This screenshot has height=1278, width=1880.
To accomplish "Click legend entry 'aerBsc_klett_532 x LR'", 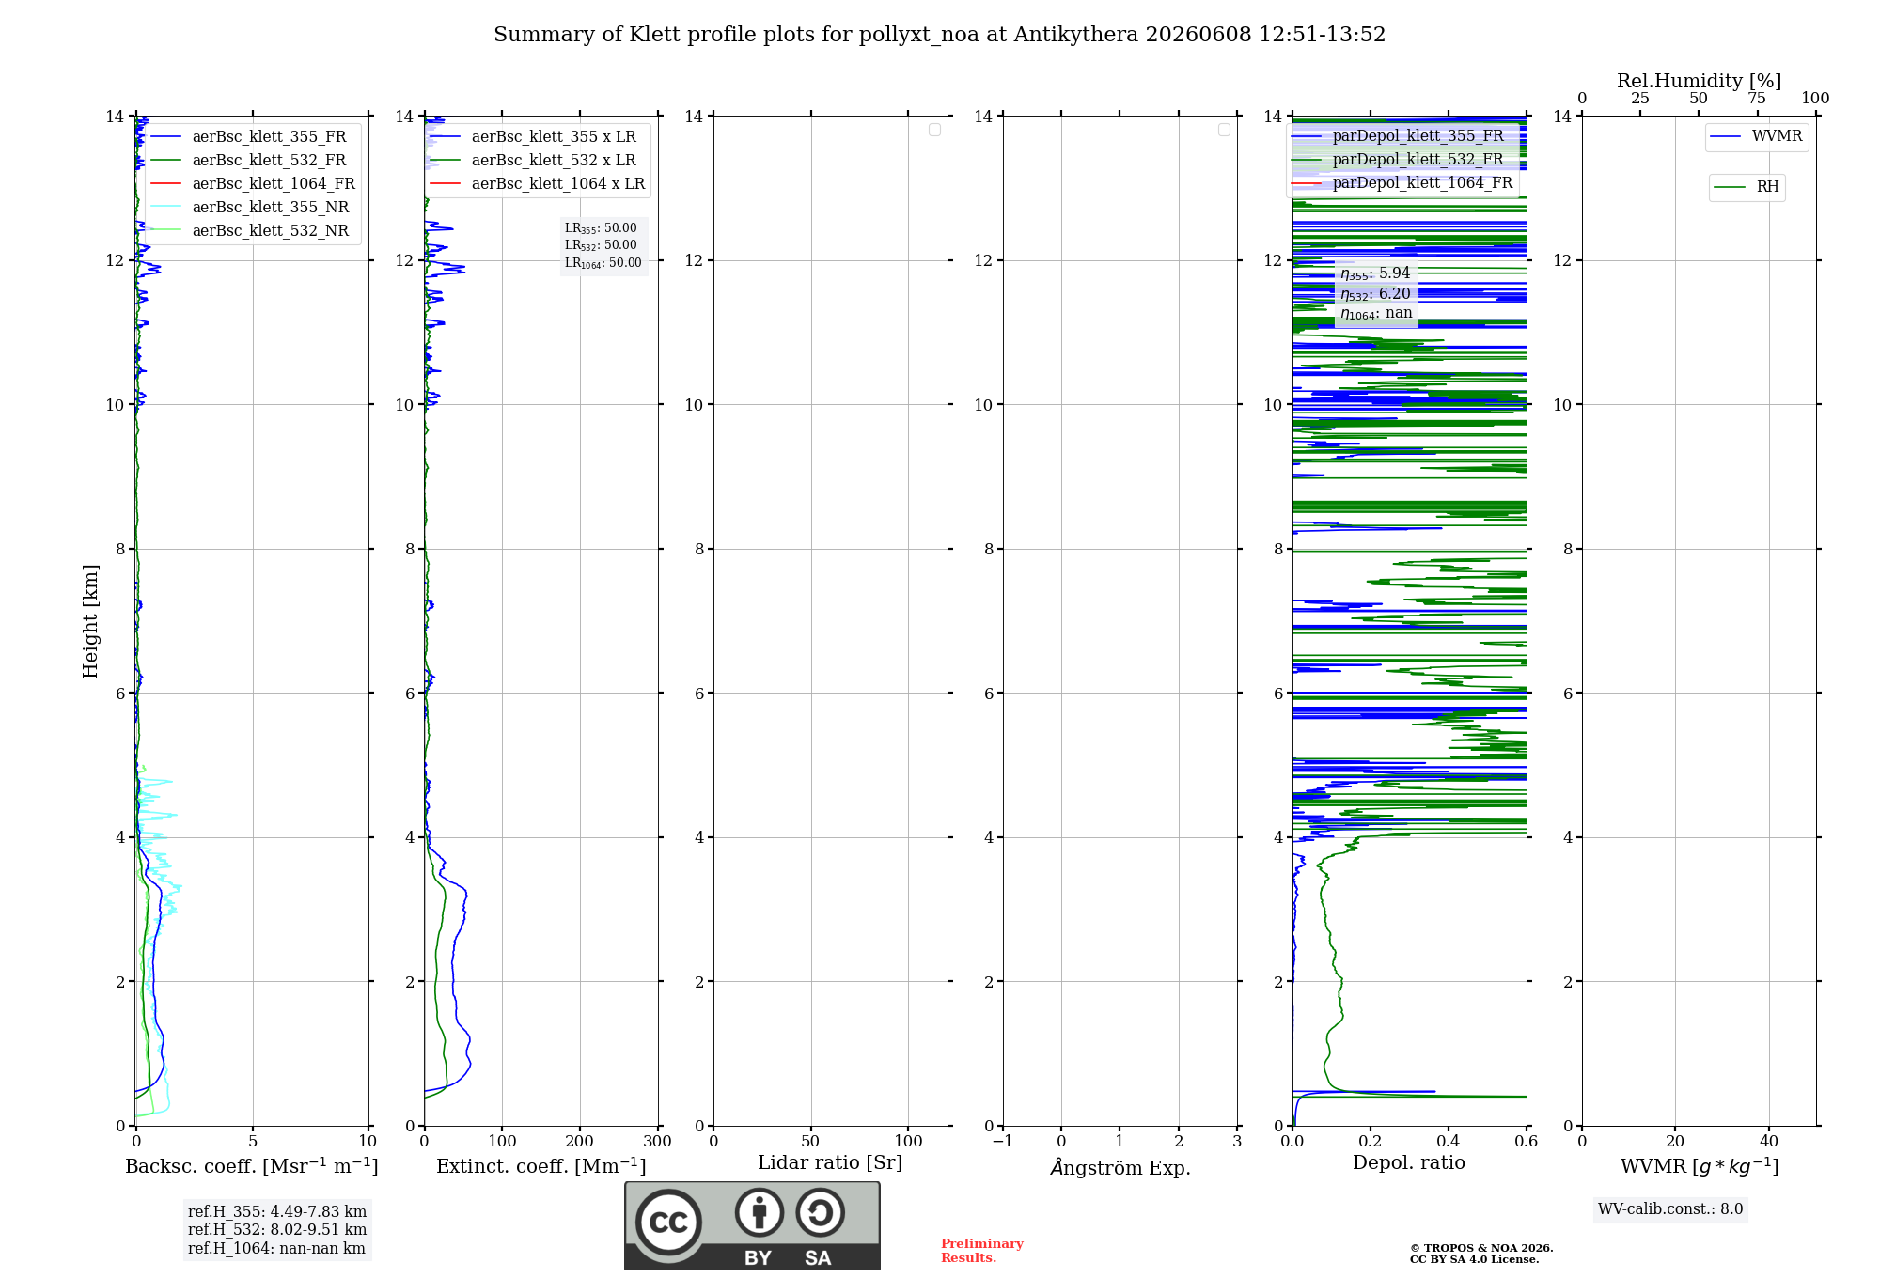I will (x=533, y=160).
